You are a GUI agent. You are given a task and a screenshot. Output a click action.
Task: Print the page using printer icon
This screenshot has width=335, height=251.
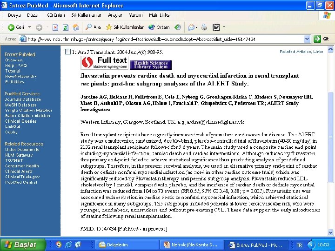click(x=204, y=27)
